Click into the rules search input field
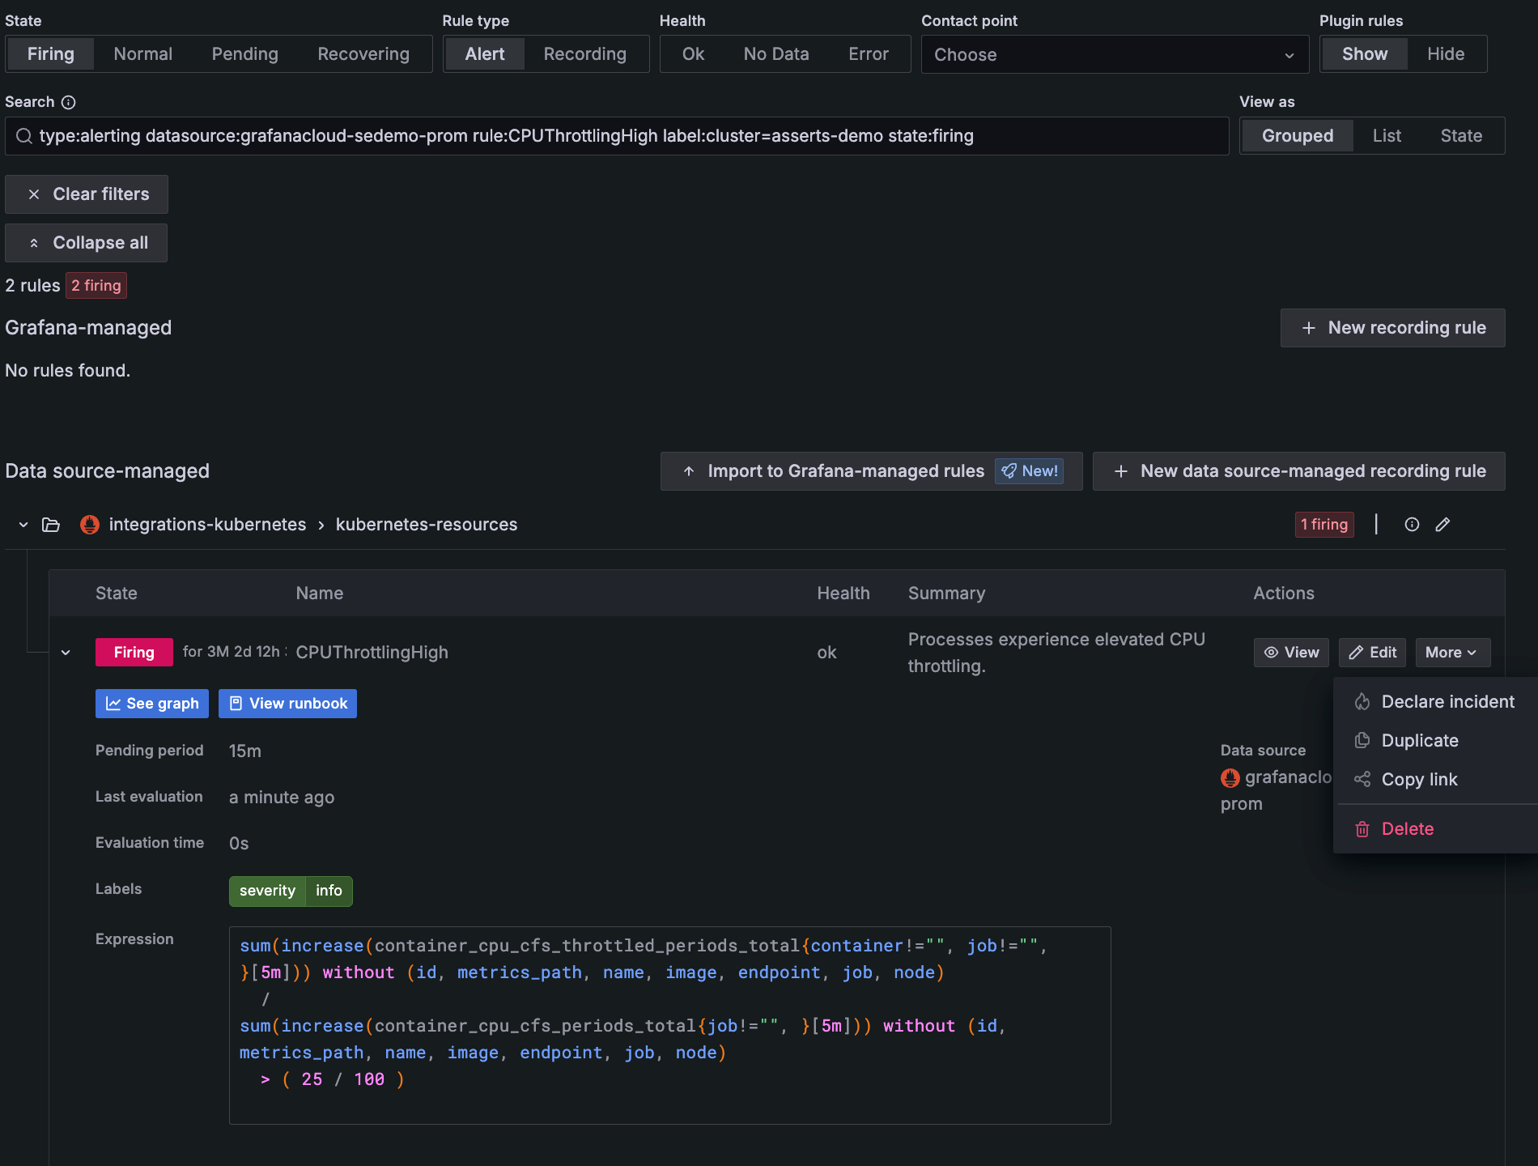The height and width of the screenshot is (1166, 1538). 615,136
